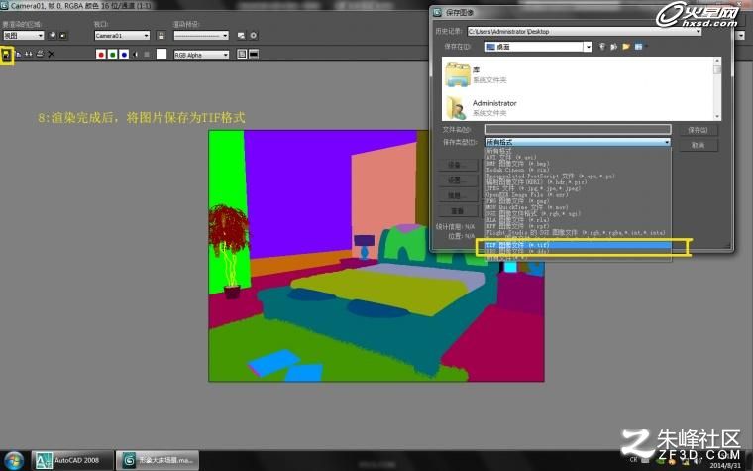Click the Auto Region Selected icon

click(x=63, y=35)
